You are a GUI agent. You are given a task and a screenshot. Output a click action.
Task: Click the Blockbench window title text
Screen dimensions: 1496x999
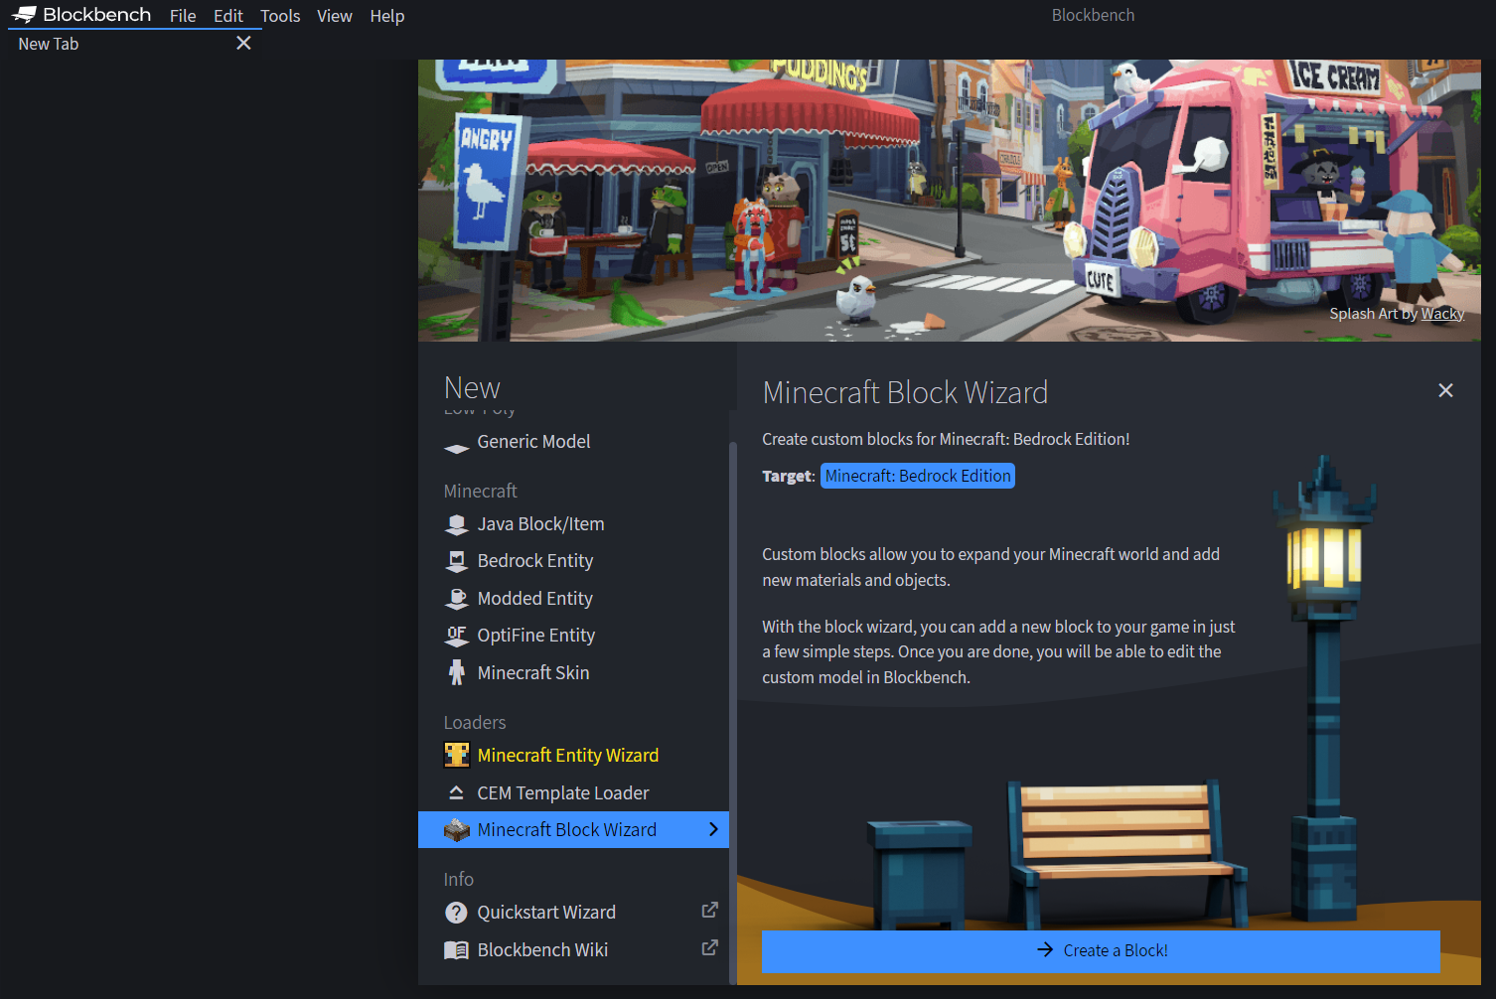point(1093,15)
